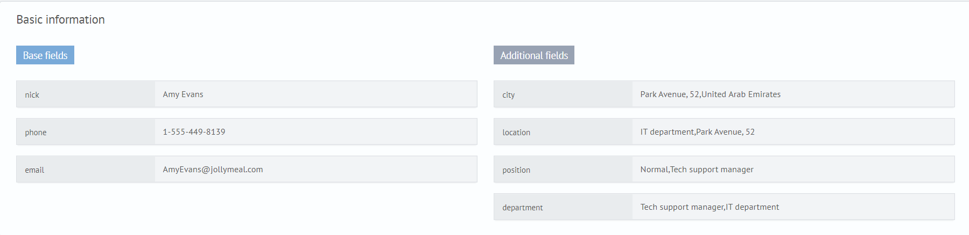Click the Base fields tab label
The width and height of the screenshot is (969, 235).
(45, 55)
